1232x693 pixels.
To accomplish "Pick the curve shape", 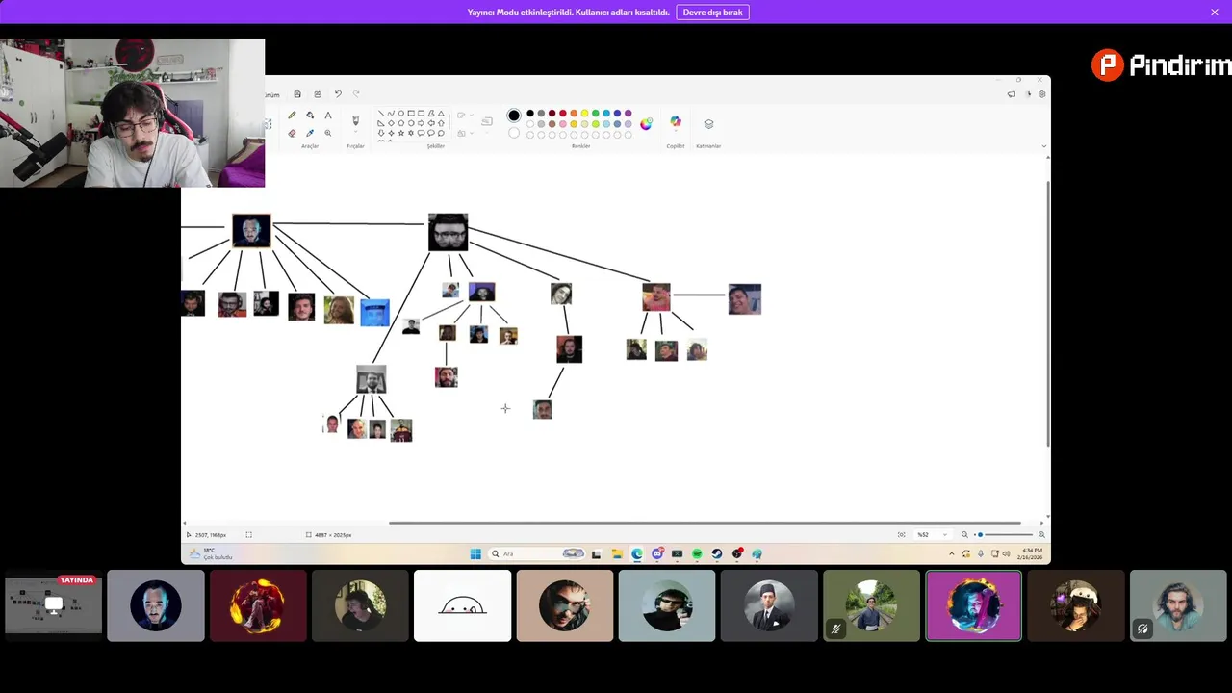I will point(391,113).
